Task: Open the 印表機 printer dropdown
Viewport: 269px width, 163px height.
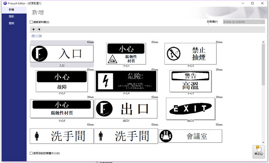Action: (x=244, y=22)
